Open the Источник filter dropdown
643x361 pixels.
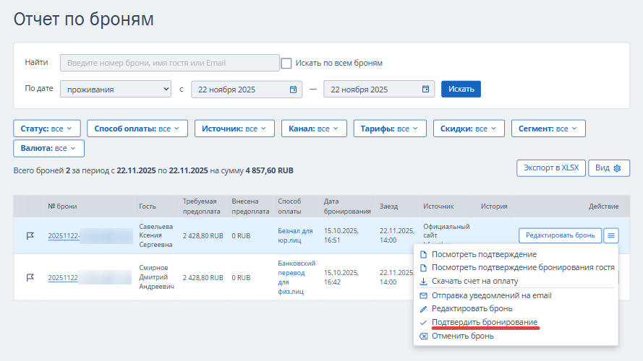point(234,129)
